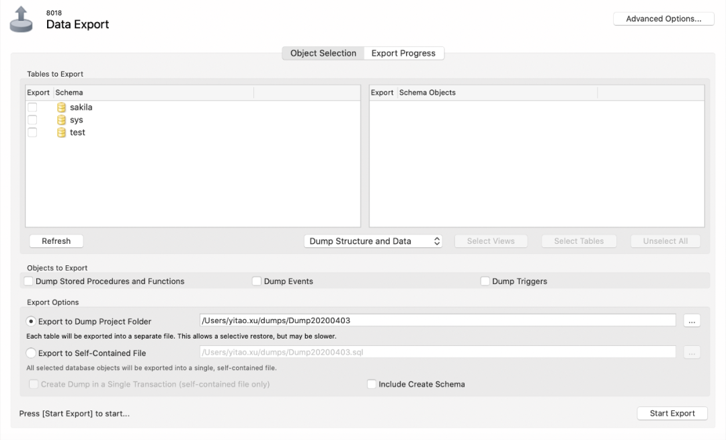Click the ellipsis browse icon beside the self-contained file path
Viewport: 726px width, 440px height.
(x=692, y=352)
